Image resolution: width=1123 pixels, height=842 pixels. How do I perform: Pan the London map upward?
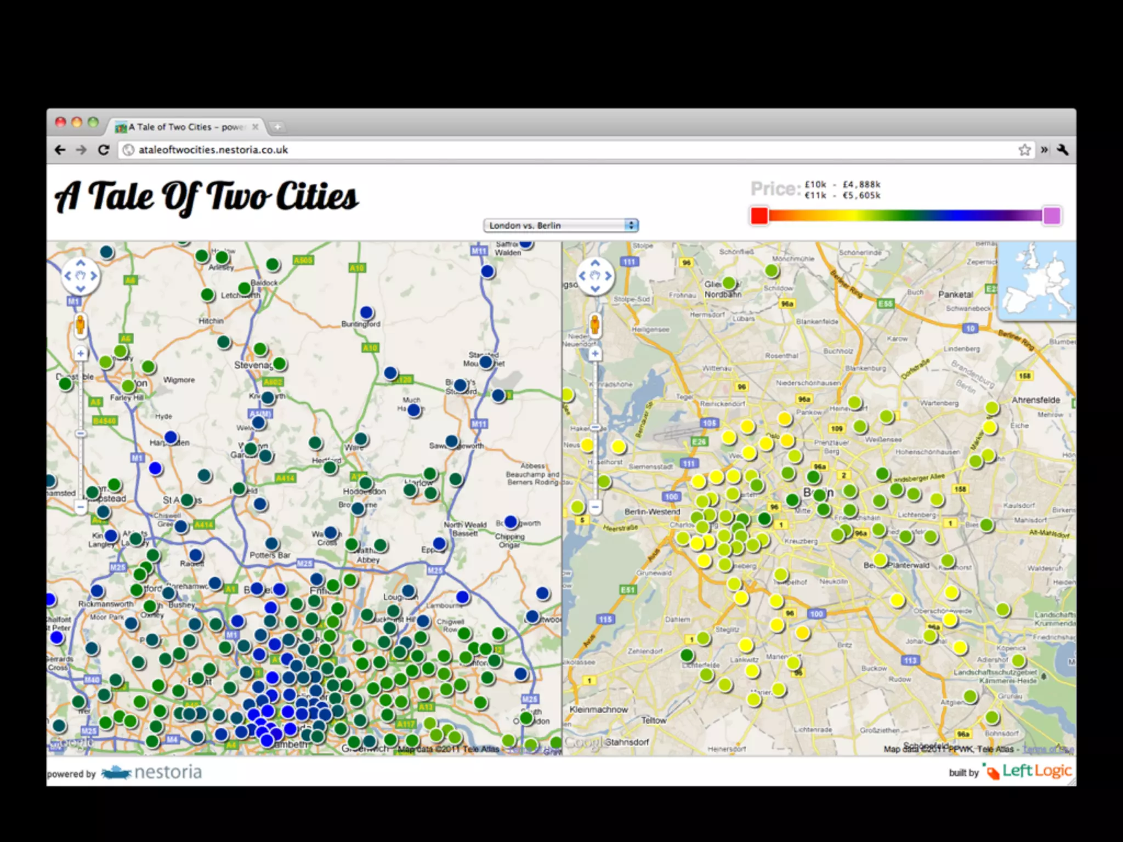click(81, 264)
